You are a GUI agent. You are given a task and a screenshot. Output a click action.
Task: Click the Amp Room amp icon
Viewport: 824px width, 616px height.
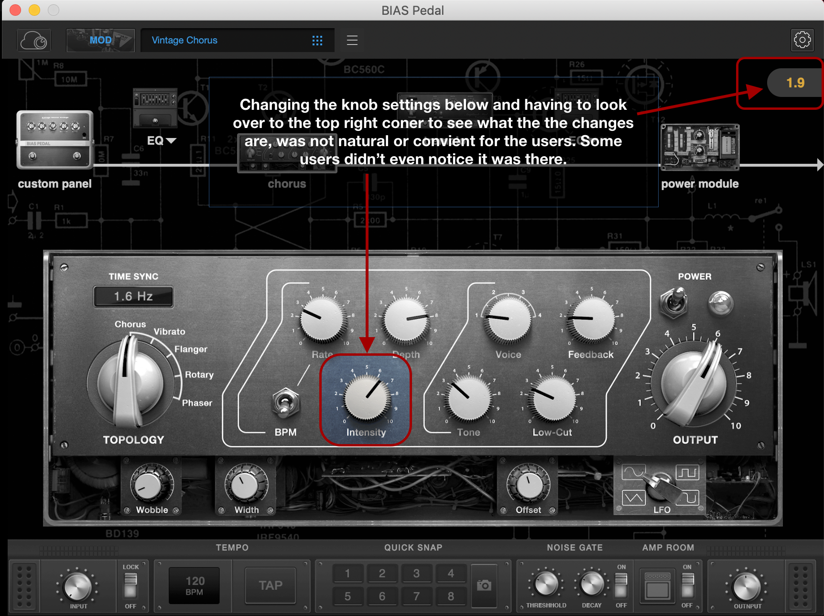click(x=657, y=586)
